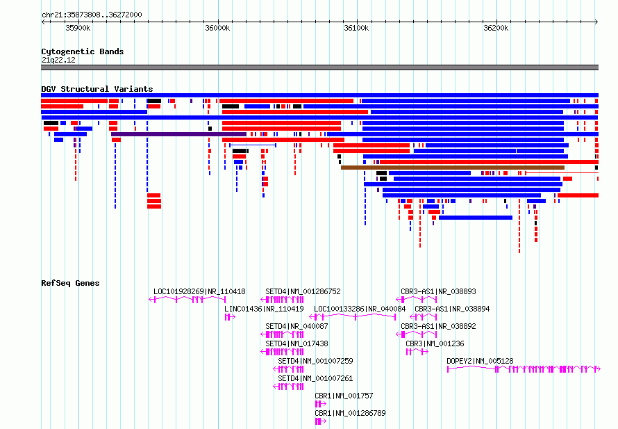Click the CBR1 NM_001757 transcript glyph
This screenshot has width=618, height=429.
click(321, 404)
